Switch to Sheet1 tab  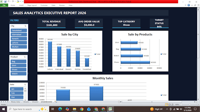pos(26,102)
